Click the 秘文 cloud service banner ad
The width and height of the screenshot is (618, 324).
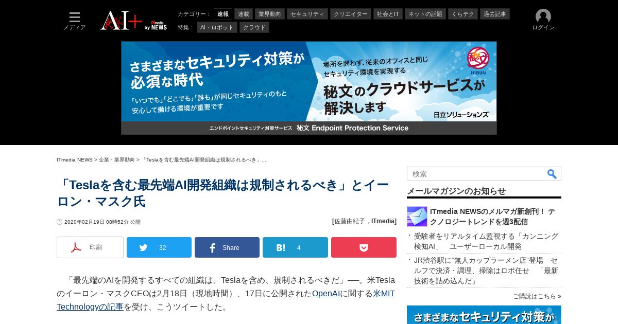coord(309,88)
